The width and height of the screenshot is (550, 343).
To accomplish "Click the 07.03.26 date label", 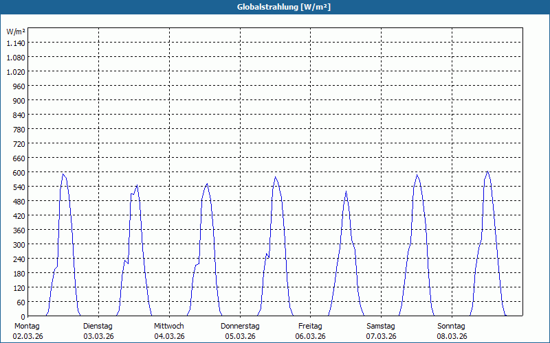I will pyautogui.click(x=382, y=337).
